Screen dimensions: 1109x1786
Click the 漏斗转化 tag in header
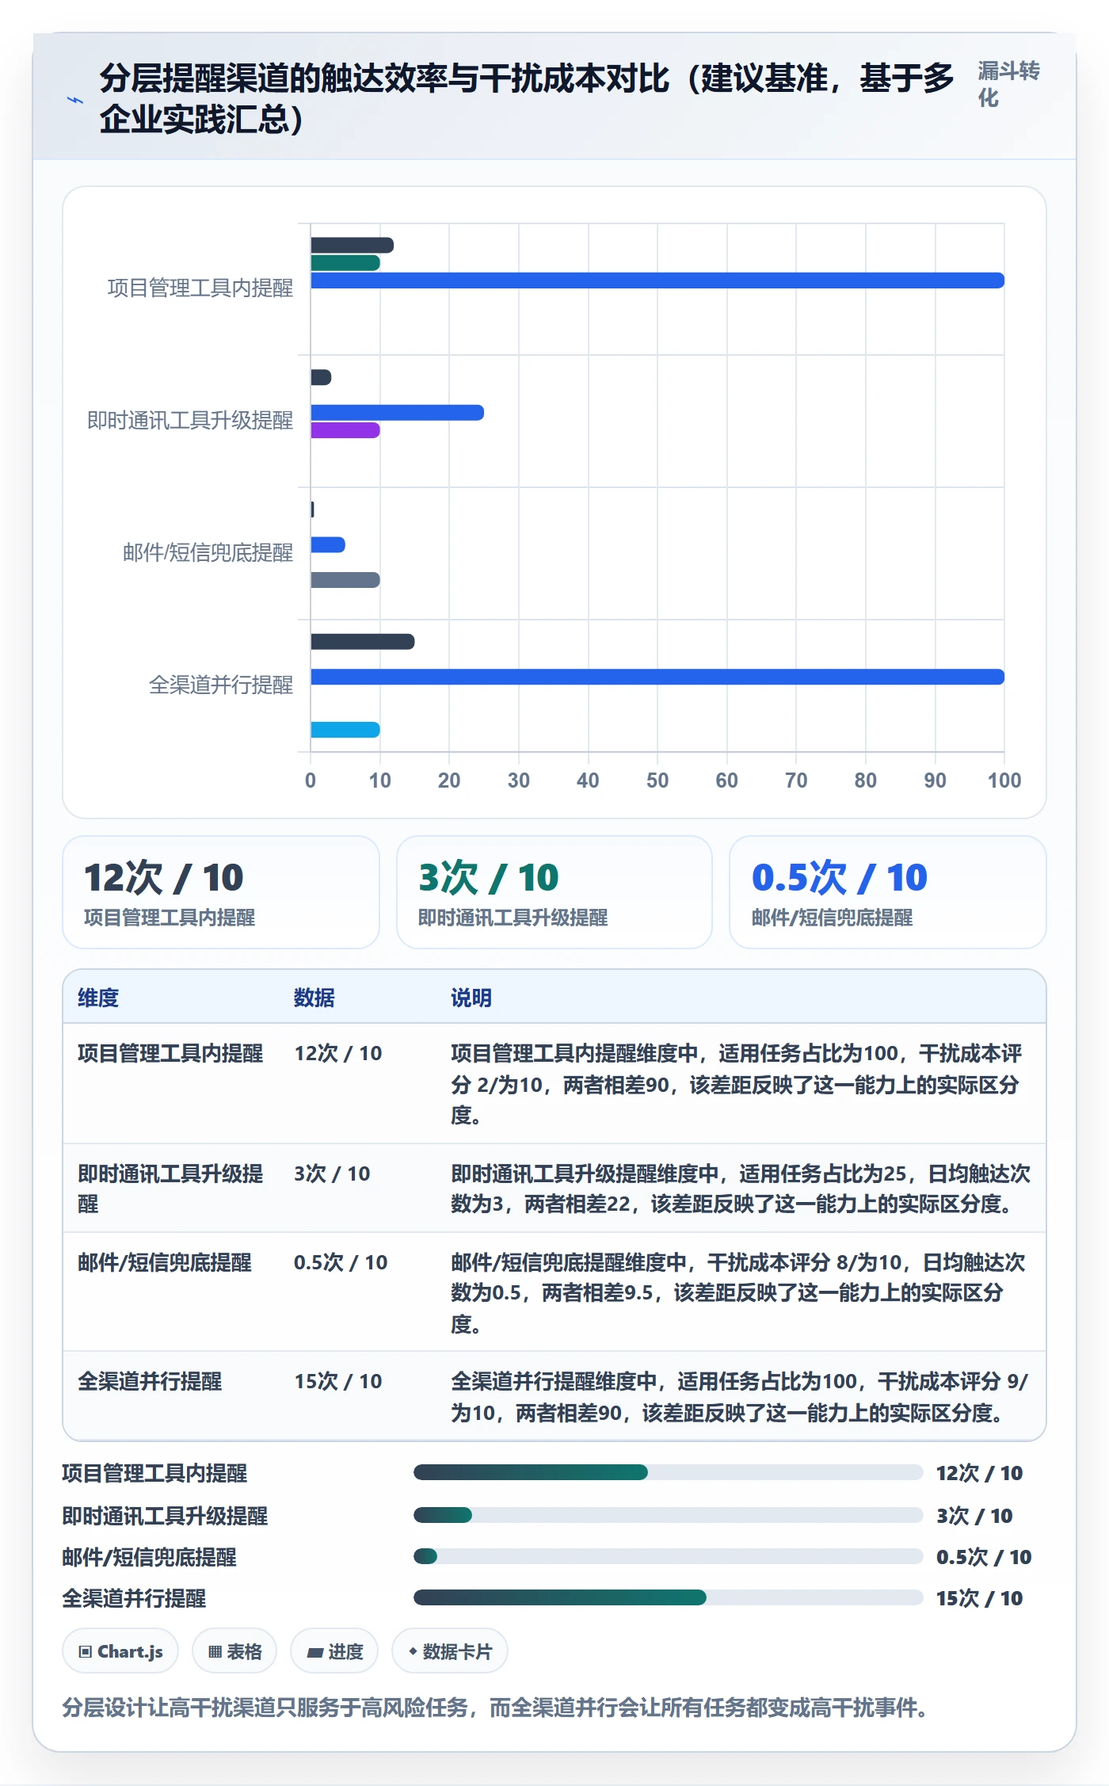coord(1008,84)
